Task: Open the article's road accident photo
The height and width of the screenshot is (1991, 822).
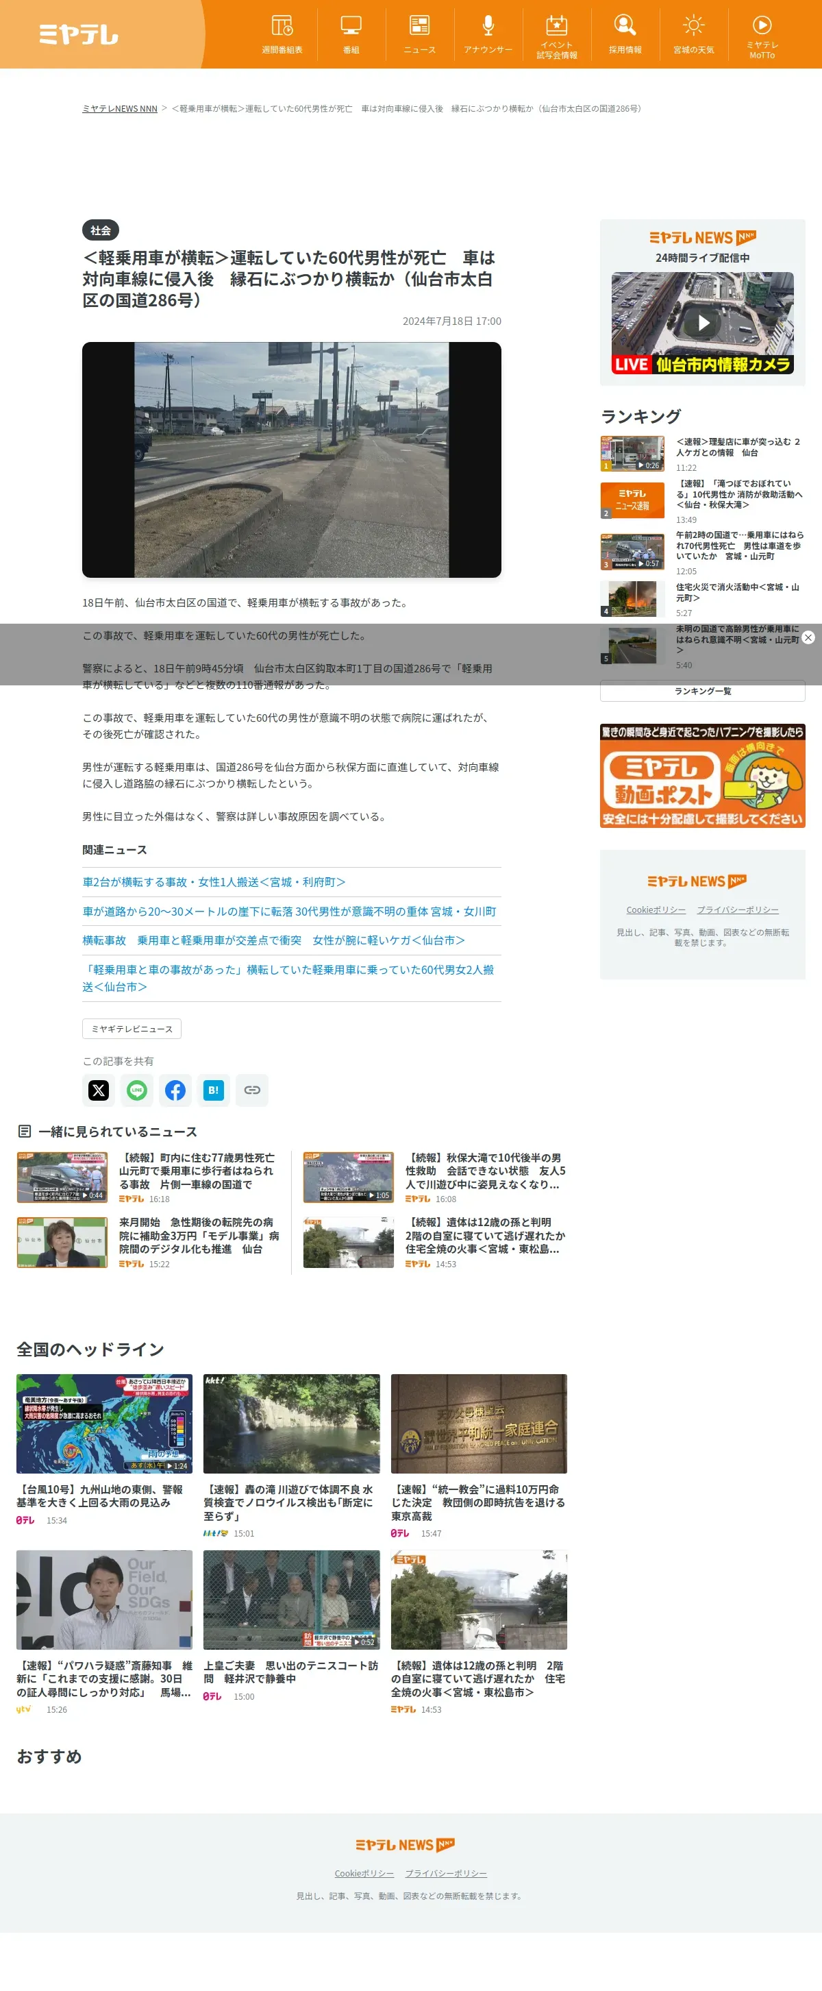Action: 291,459
